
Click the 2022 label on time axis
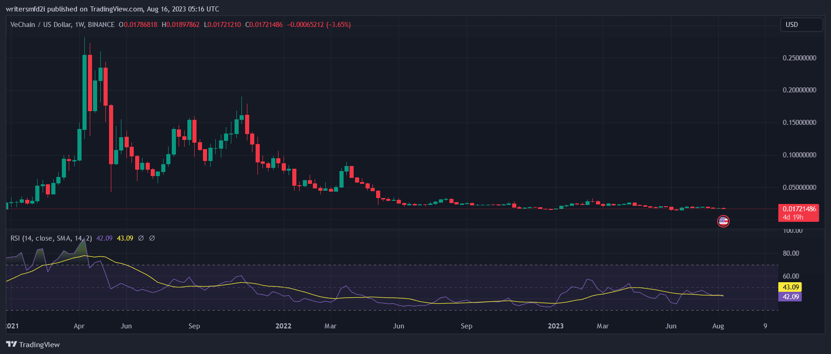tap(283, 326)
